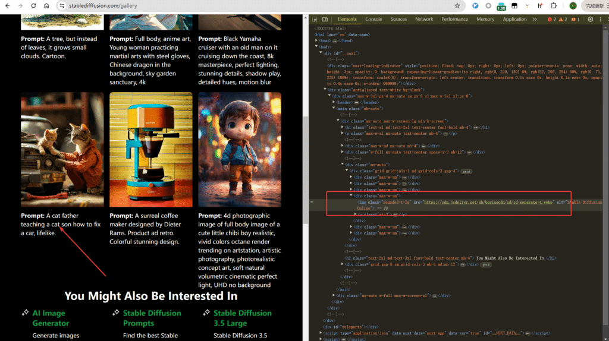The width and height of the screenshot is (609, 341).
Task: Bookmark this page with the star icon
Action: (x=457, y=5)
